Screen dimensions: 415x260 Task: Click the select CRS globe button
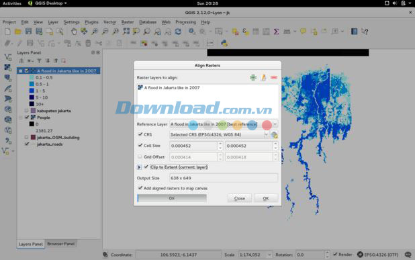[x=274, y=135]
